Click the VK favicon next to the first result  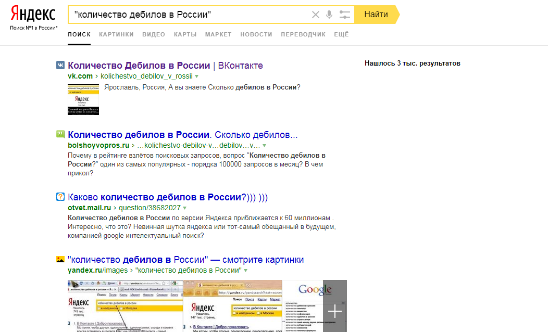[60, 65]
